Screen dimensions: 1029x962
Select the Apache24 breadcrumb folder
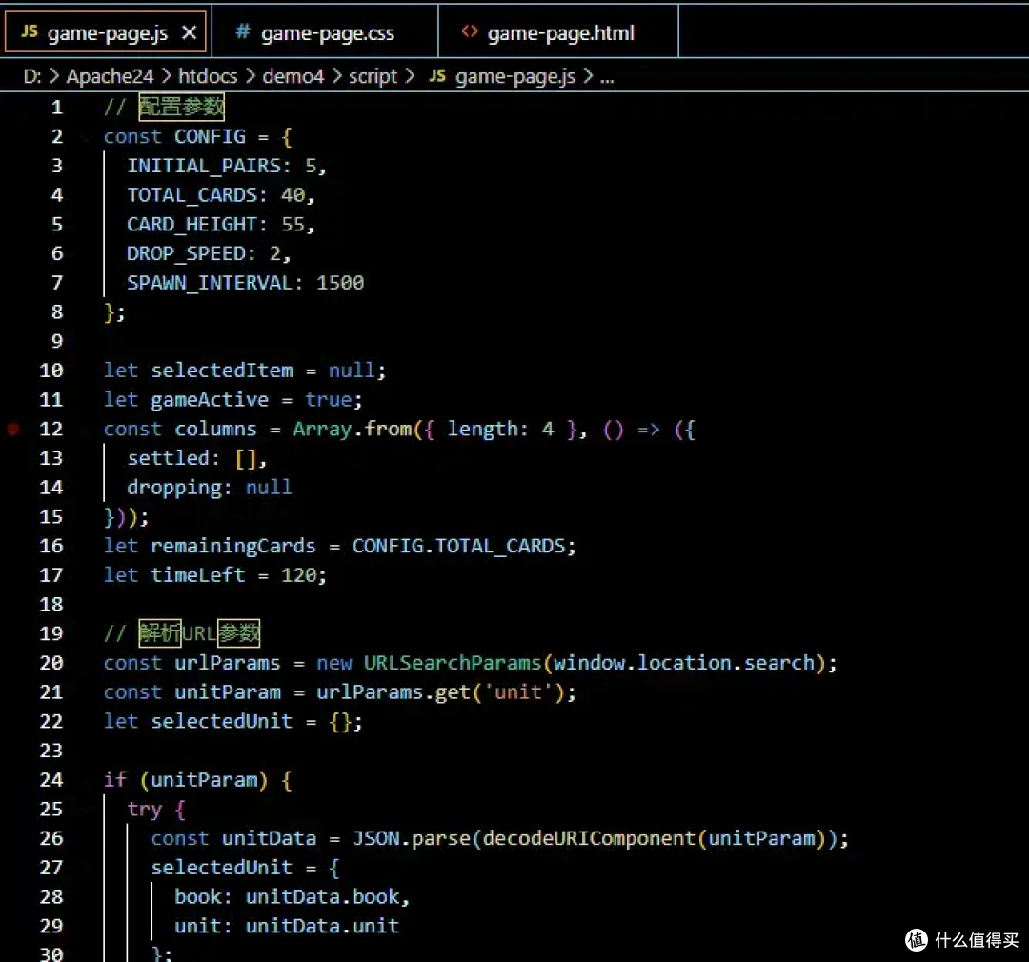click(110, 77)
